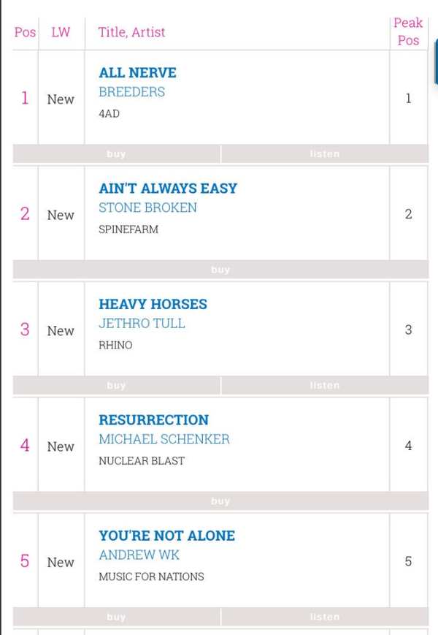Screen dimensions: 438x635
Task: Click listen button under You're Not Alone
Action: 325,617
